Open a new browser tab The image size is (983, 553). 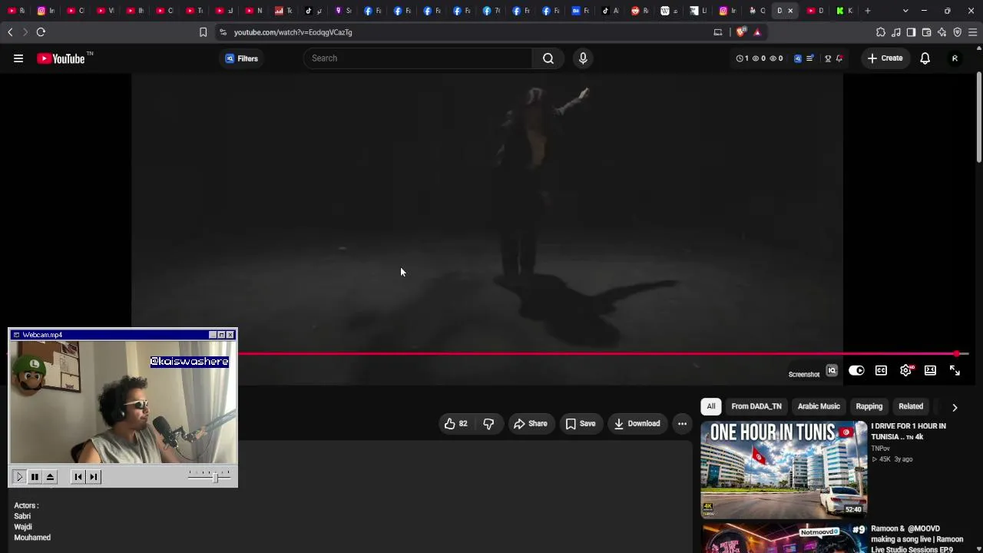pos(868,11)
